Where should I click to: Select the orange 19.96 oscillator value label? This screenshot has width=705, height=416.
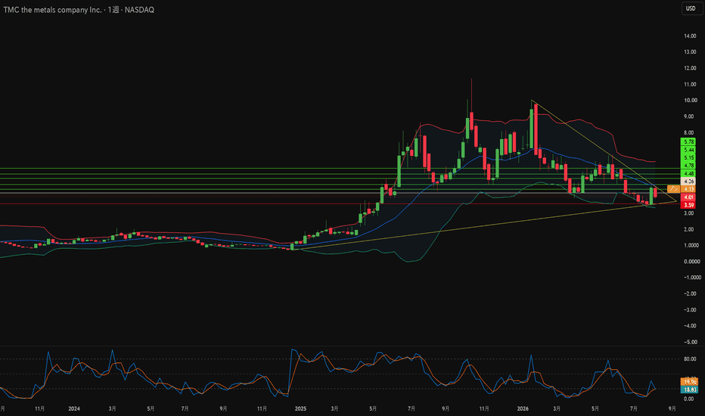689,382
